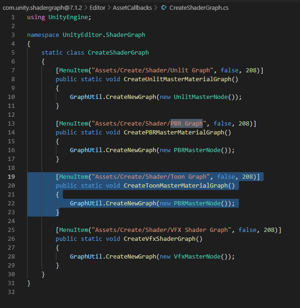Click "Assets/Create/Shader/Toon Graph" string

point(150,177)
